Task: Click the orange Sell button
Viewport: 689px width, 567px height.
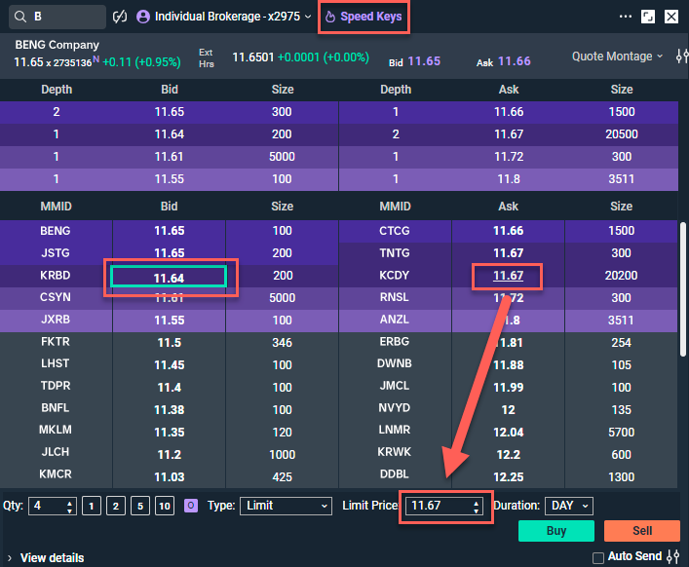Action: coord(642,531)
